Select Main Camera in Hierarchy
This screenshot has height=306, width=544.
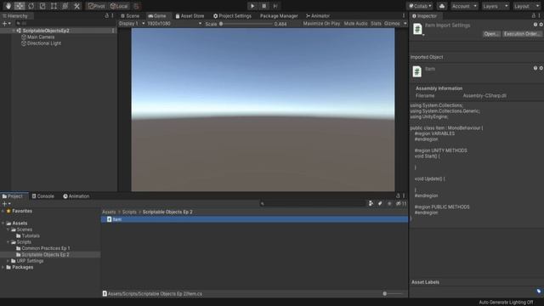click(41, 37)
